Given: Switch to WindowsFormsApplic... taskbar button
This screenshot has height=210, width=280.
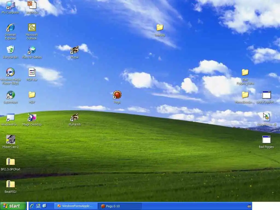Looking at the screenshot, I should point(76,206).
